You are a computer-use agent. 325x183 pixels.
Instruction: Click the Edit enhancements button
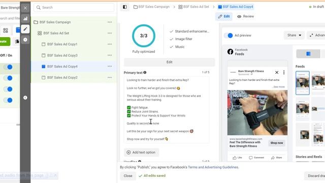pyautogui.click(x=169, y=62)
